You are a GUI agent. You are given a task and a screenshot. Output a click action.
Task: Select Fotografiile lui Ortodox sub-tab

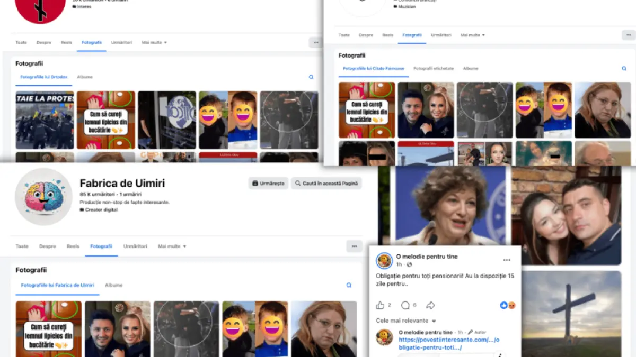coord(44,77)
